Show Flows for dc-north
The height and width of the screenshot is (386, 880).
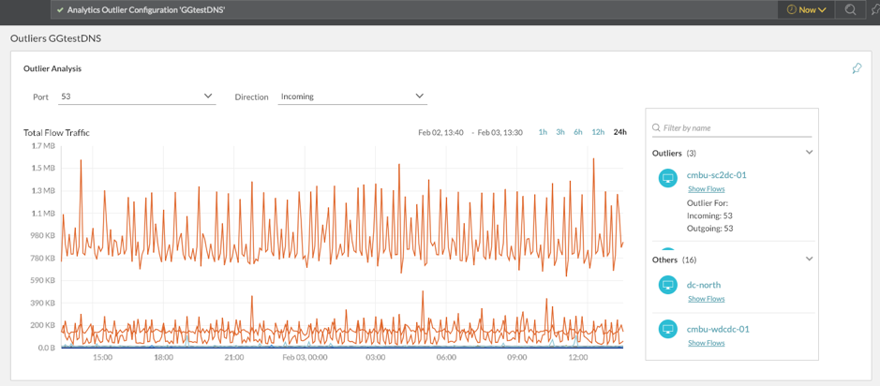click(706, 299)
